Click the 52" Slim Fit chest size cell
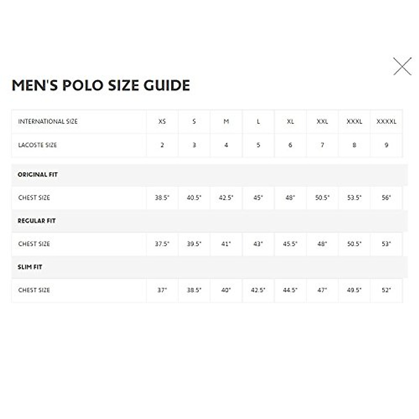This screenshot has width=419, height=419. pyautogui.click(x=386, y=290)
